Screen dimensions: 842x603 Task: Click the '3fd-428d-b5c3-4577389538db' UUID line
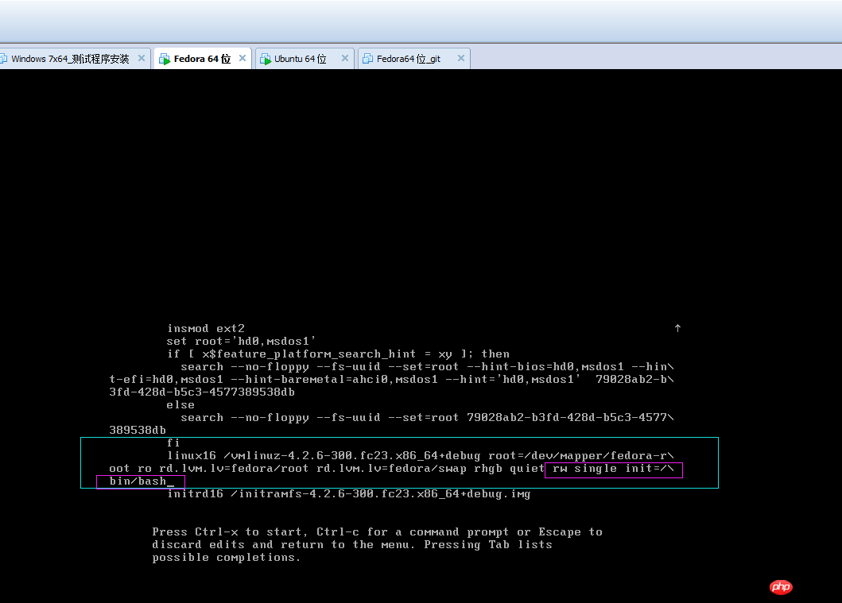point(202,392)
